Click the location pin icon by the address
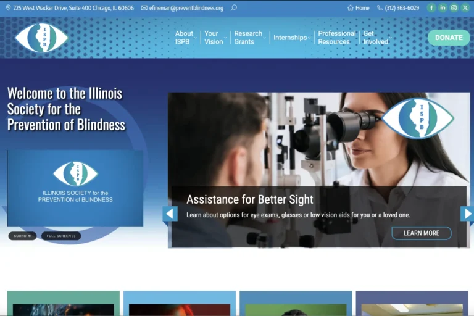 8,8
